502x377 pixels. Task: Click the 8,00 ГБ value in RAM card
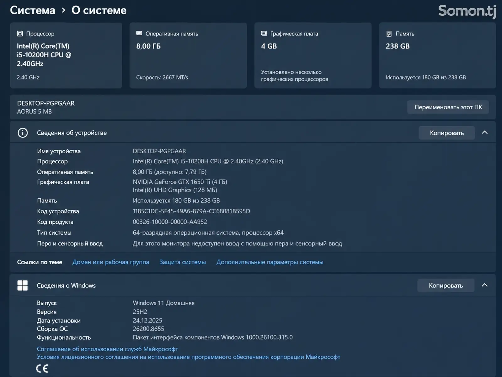pyautogui.click(x=148, y=46)
